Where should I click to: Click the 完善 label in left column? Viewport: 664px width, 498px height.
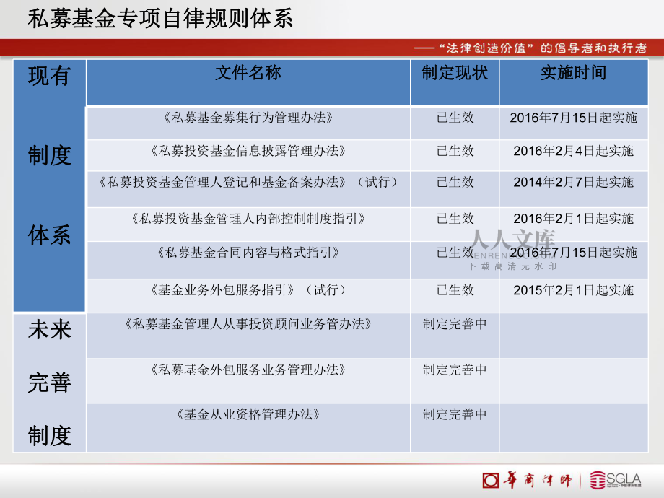click(x=49, y=383)
